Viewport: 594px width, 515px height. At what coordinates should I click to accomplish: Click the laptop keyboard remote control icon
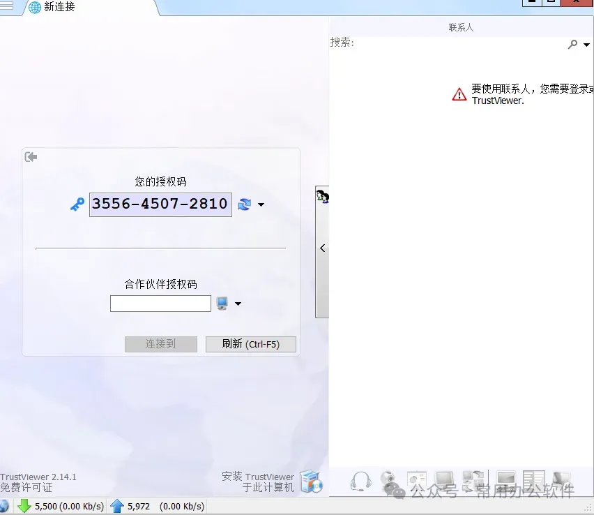pos(505,481)
